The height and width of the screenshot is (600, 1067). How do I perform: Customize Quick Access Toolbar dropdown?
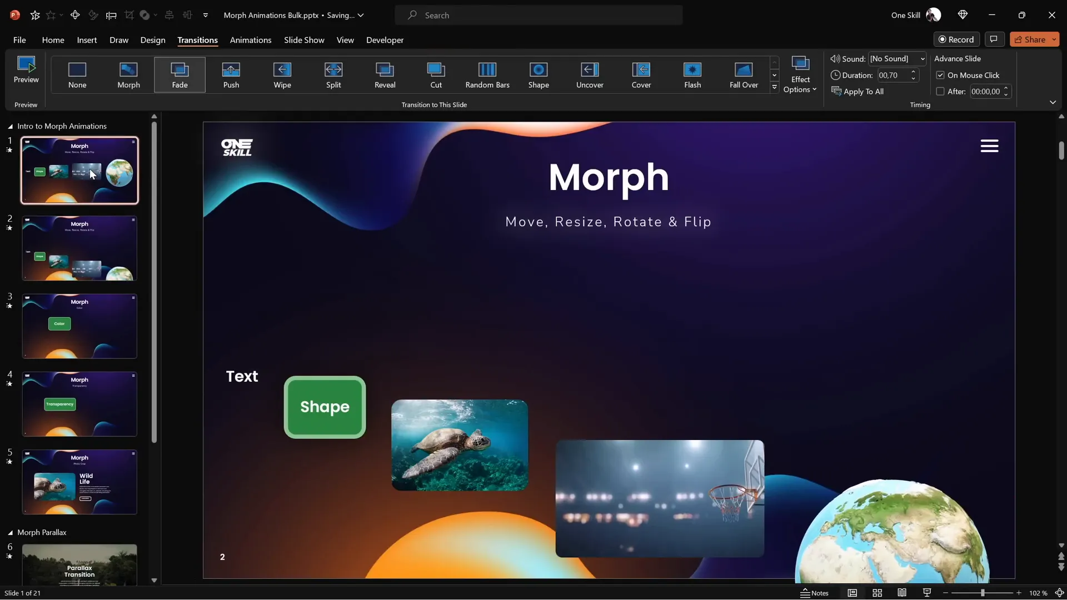[x=206, y=15]
